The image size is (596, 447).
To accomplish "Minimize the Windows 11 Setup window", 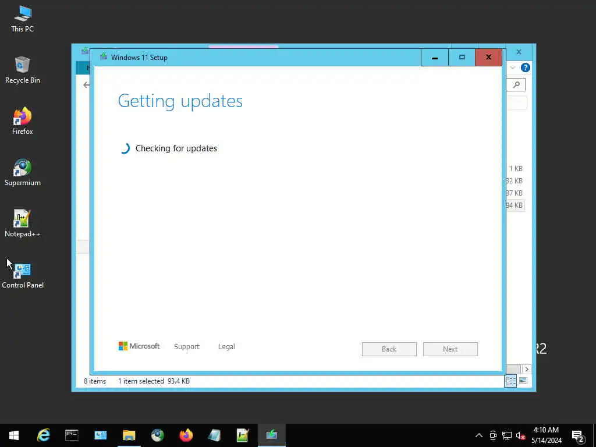I will click(x=434, y=58).
